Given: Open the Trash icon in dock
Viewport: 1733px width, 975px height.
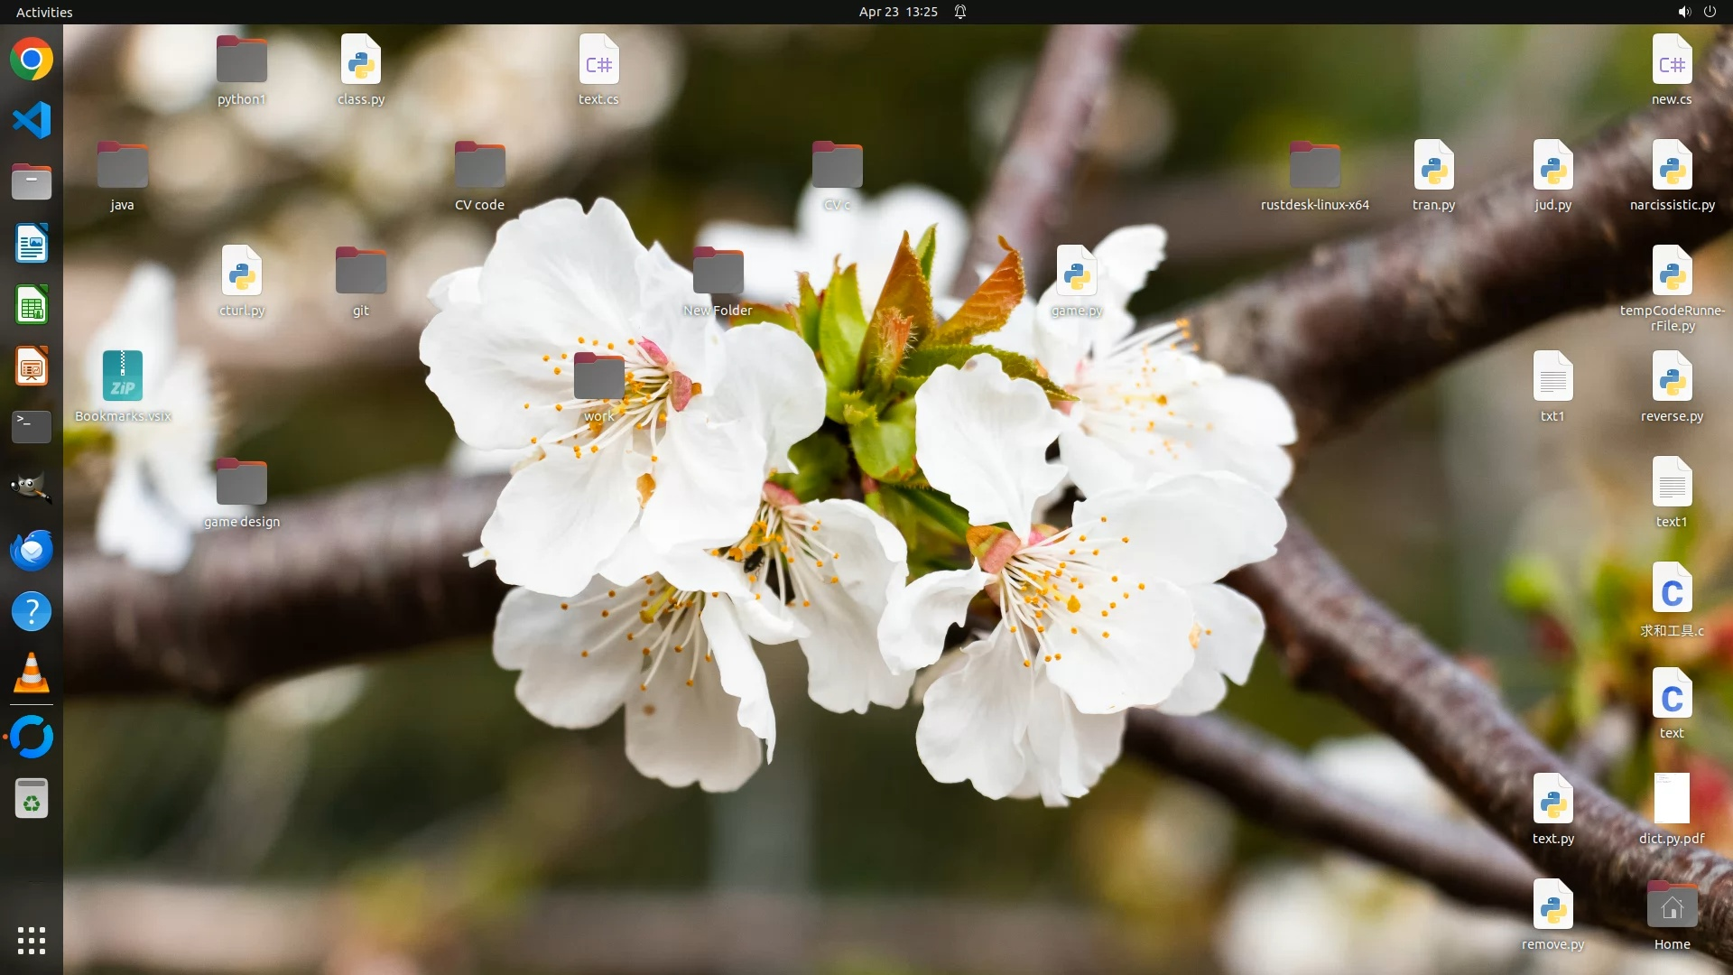Looking at the screenshot, I should tap(32, 799).
